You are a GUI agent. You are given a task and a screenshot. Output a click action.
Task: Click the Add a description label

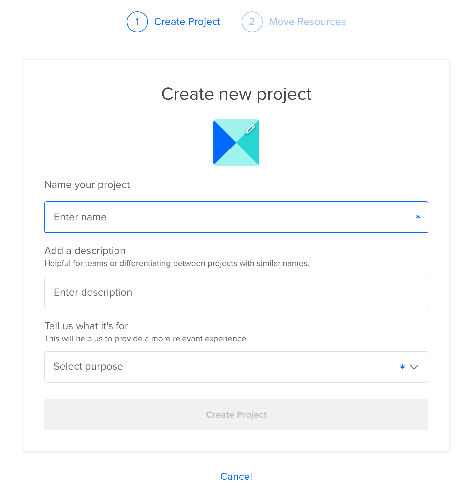pos(85,251)
